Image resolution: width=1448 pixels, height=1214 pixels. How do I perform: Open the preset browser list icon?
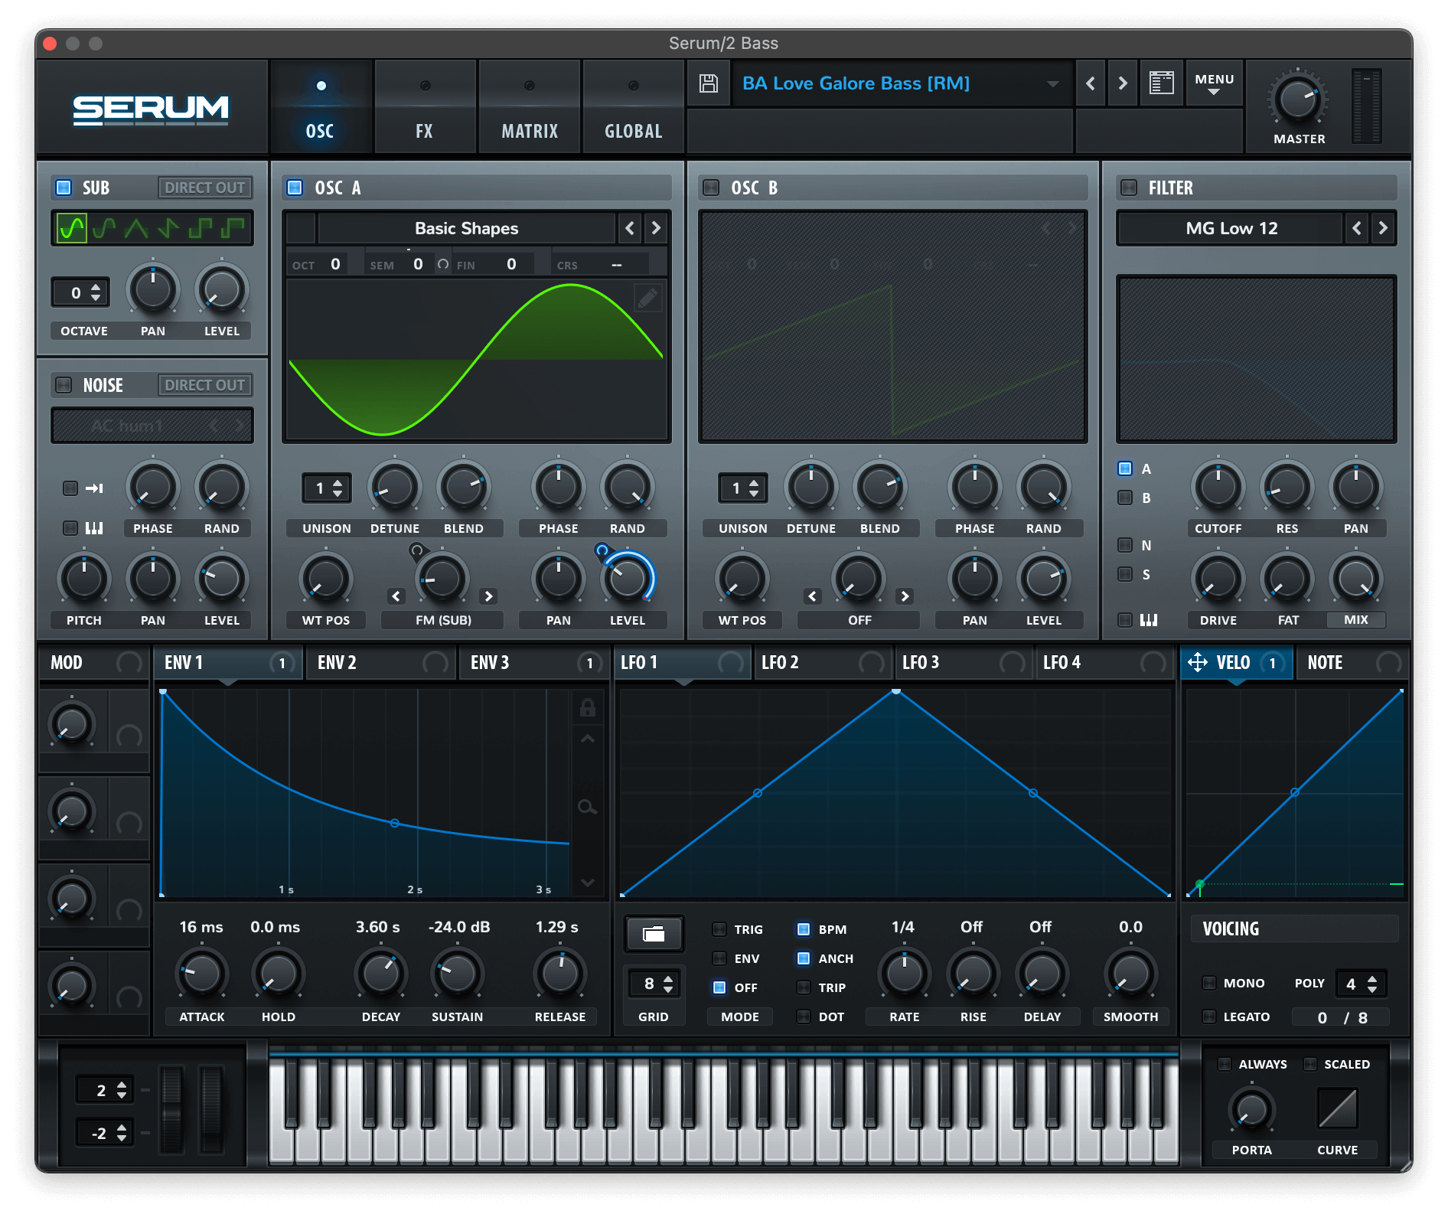click(x=1161, y=83)
